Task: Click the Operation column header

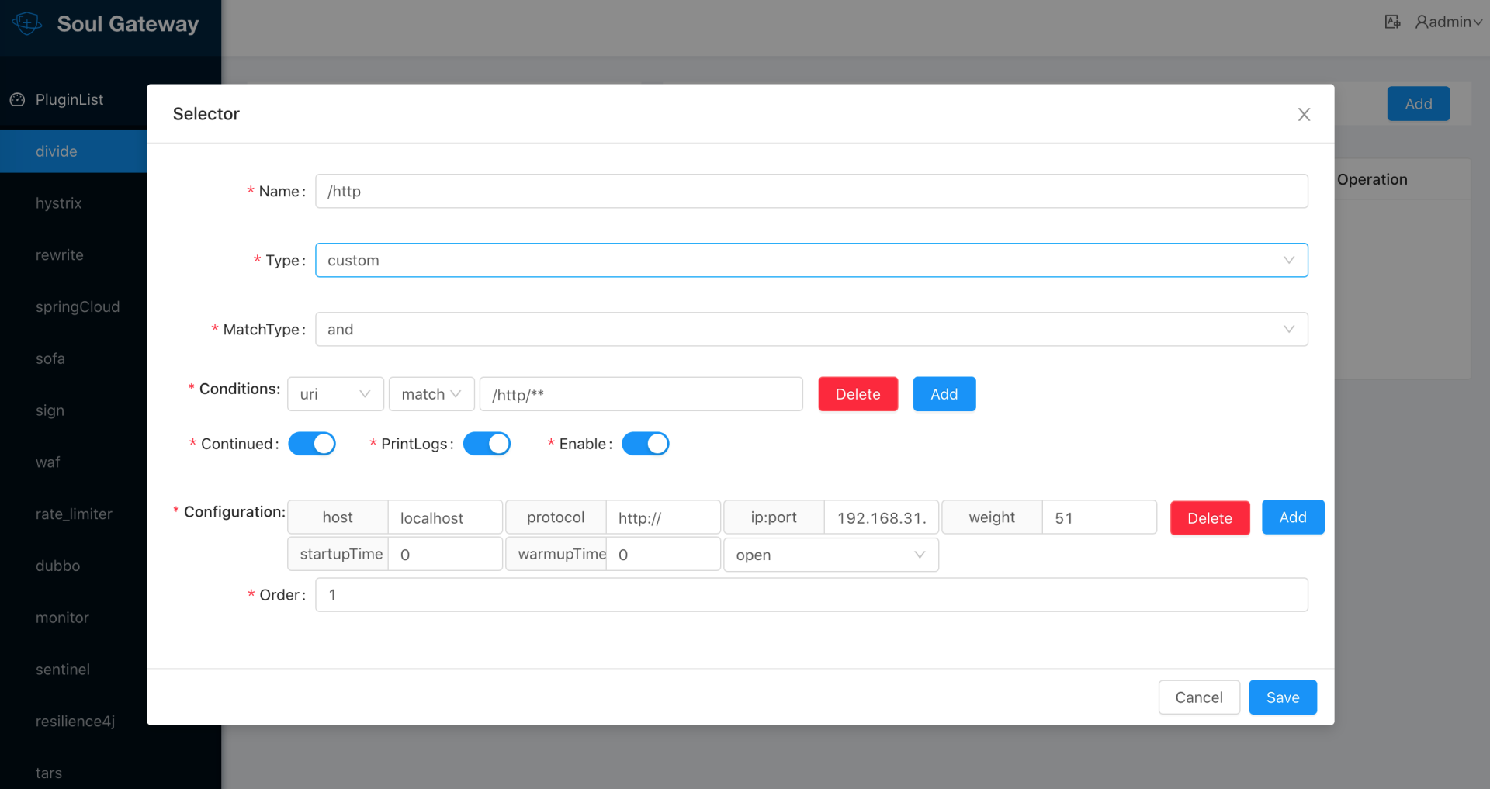Action: point(1371,179)
